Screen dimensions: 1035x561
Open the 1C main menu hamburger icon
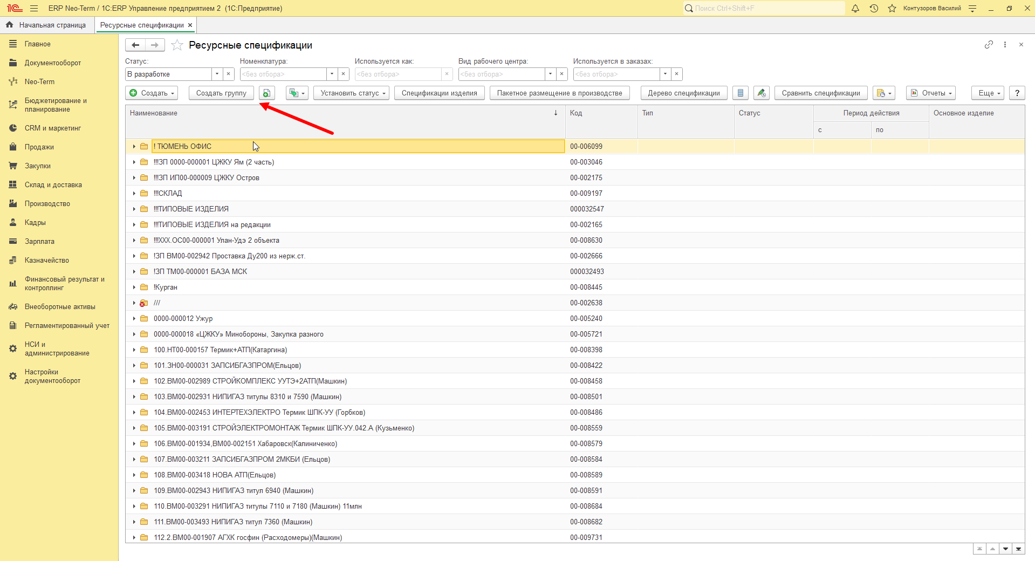click(34, 8)
